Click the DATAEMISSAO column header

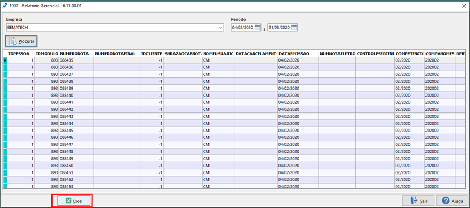(x=298, y=54)
